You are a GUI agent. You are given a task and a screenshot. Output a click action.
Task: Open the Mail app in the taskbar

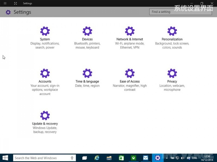[x=146, y=158]
